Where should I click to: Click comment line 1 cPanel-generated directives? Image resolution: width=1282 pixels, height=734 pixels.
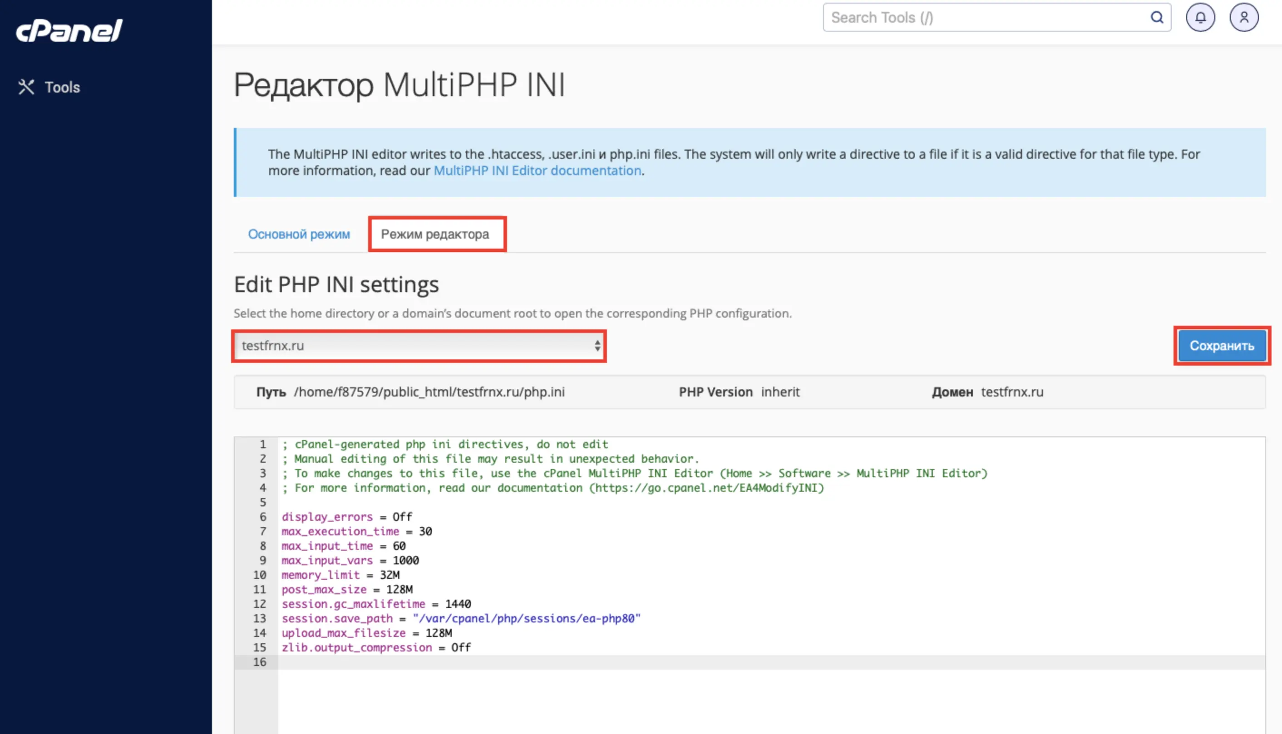(x=445, y=445)
